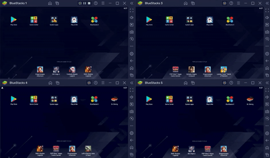
Task: Open macro recorder in BlueStacks 3 sidebar
Action: point(267,39)
